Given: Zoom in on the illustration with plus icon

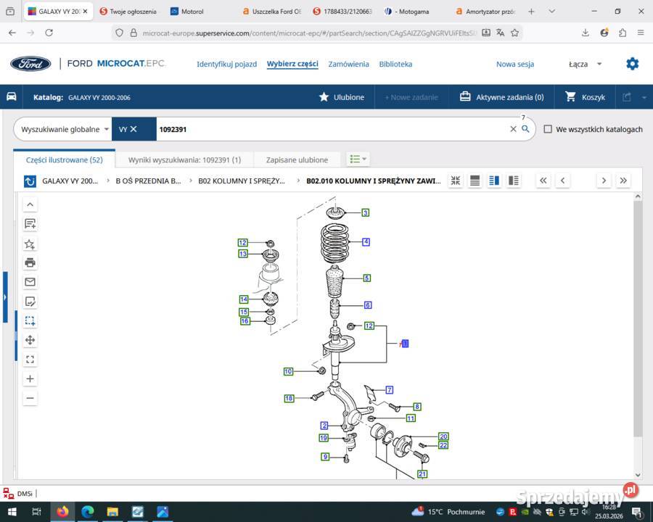Looking at the screenshot, I should [x=30, y=378].
